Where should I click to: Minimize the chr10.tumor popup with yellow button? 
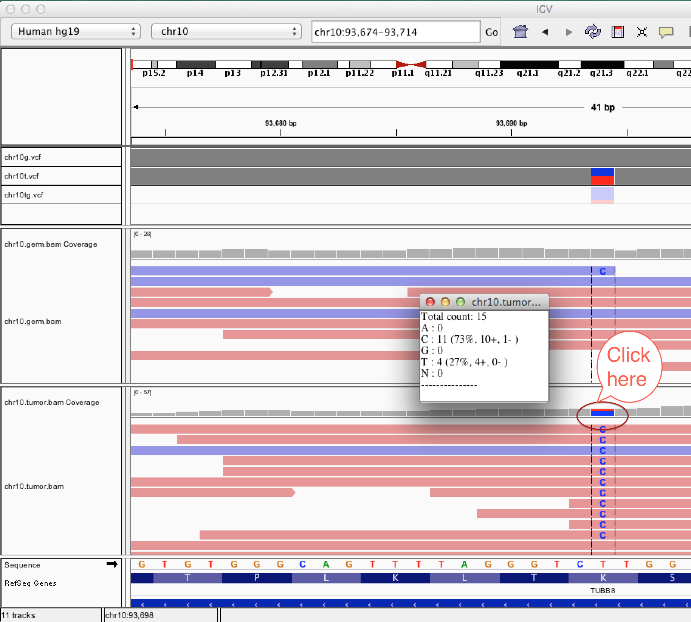click(x=445, y=302)
